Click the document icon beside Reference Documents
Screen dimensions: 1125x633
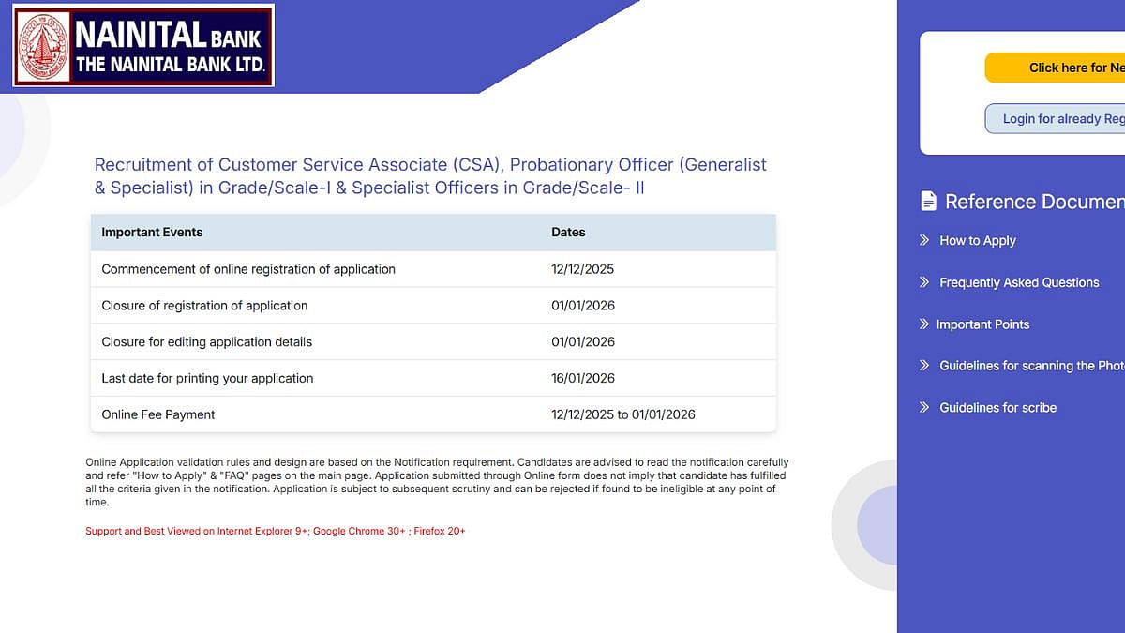929,200
